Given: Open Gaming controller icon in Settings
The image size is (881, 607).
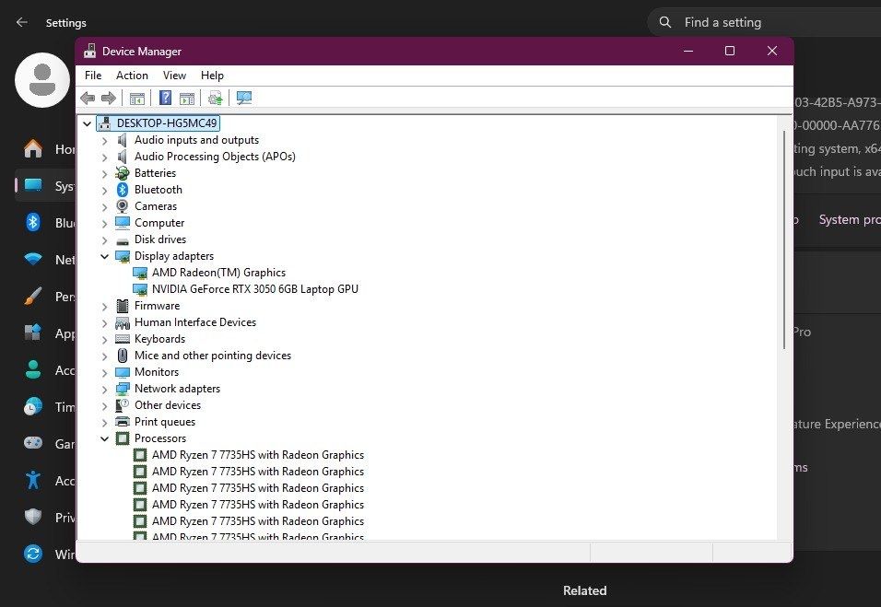Looking at the screenshot, I should coord(33,443).
